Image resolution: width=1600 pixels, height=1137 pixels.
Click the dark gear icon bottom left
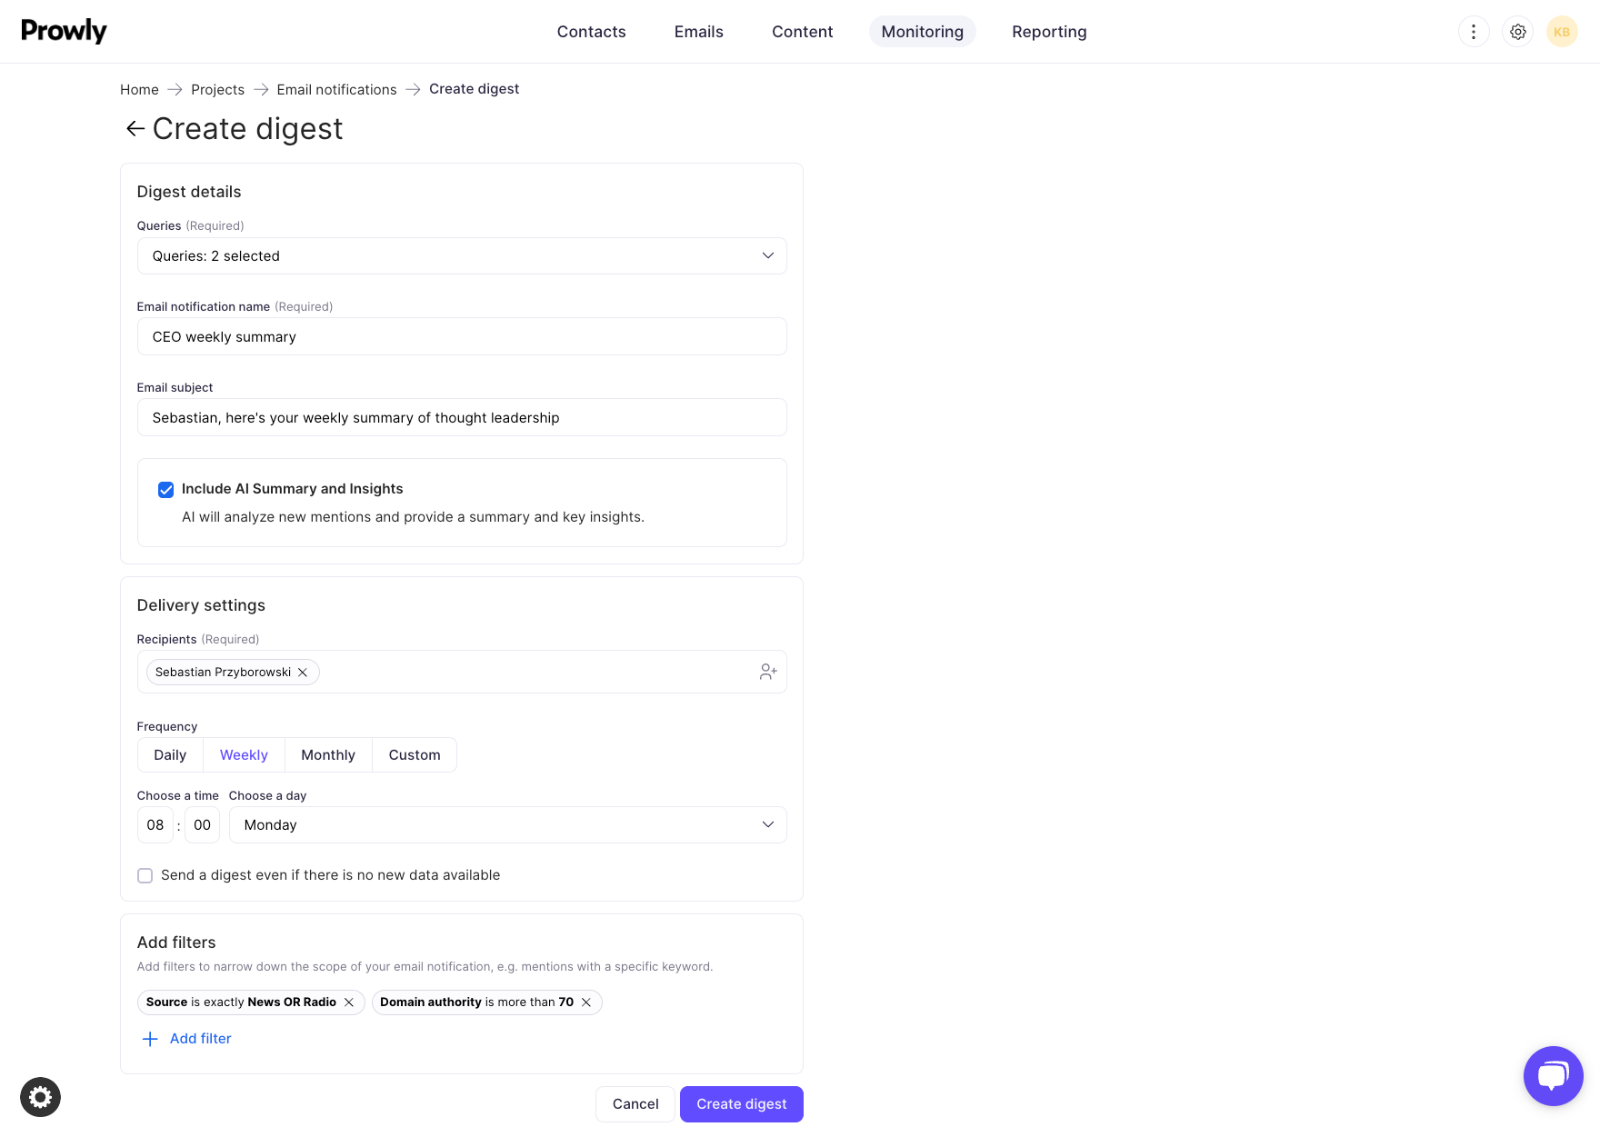[x=40, y=1097]
